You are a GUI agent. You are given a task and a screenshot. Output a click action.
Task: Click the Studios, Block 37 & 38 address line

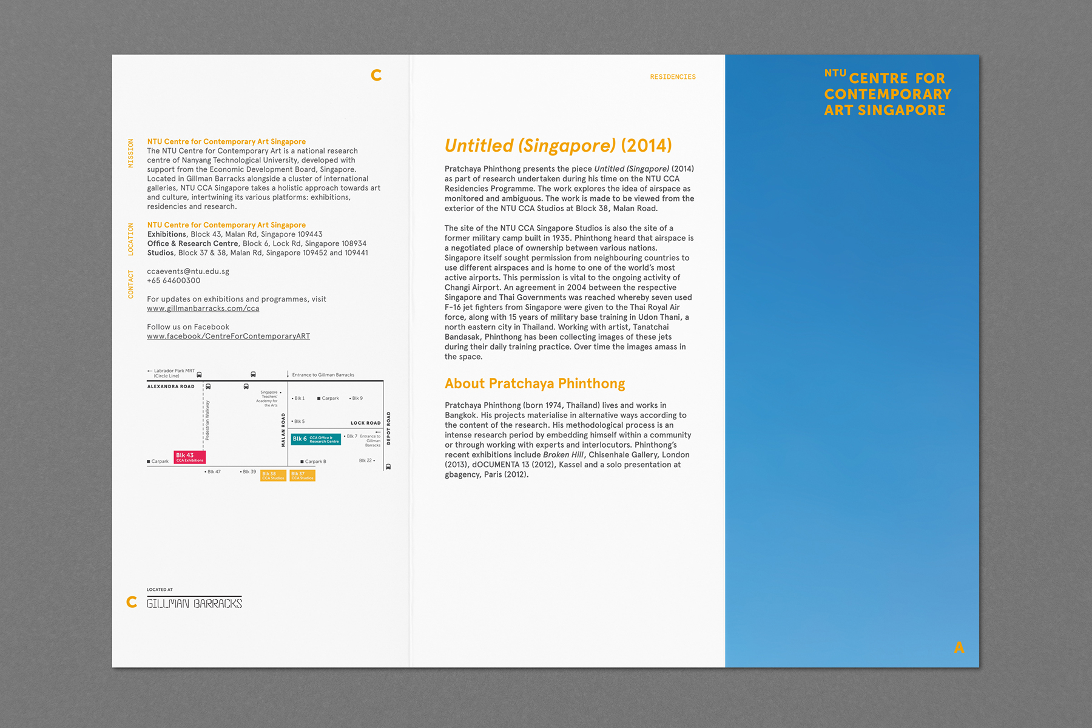(x=257, y=253)
